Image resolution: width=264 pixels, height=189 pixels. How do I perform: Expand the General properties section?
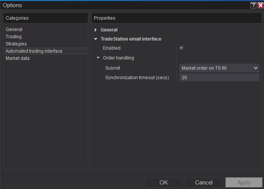click(96, 30)
